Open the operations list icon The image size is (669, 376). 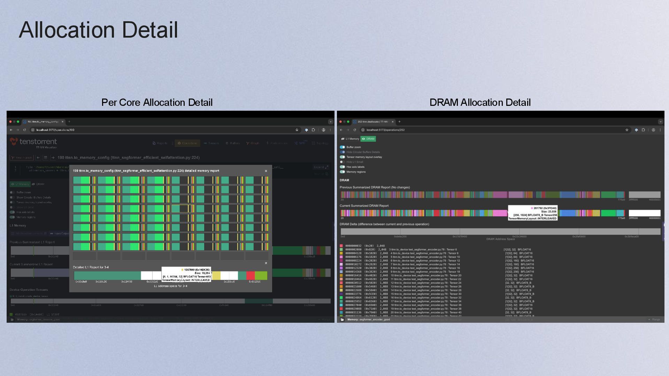[45, 158]
